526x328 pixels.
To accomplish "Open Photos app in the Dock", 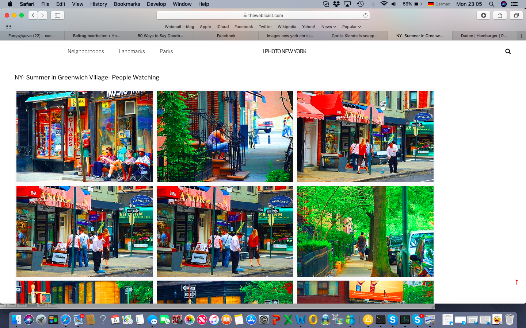I will (x=189, y=320).
